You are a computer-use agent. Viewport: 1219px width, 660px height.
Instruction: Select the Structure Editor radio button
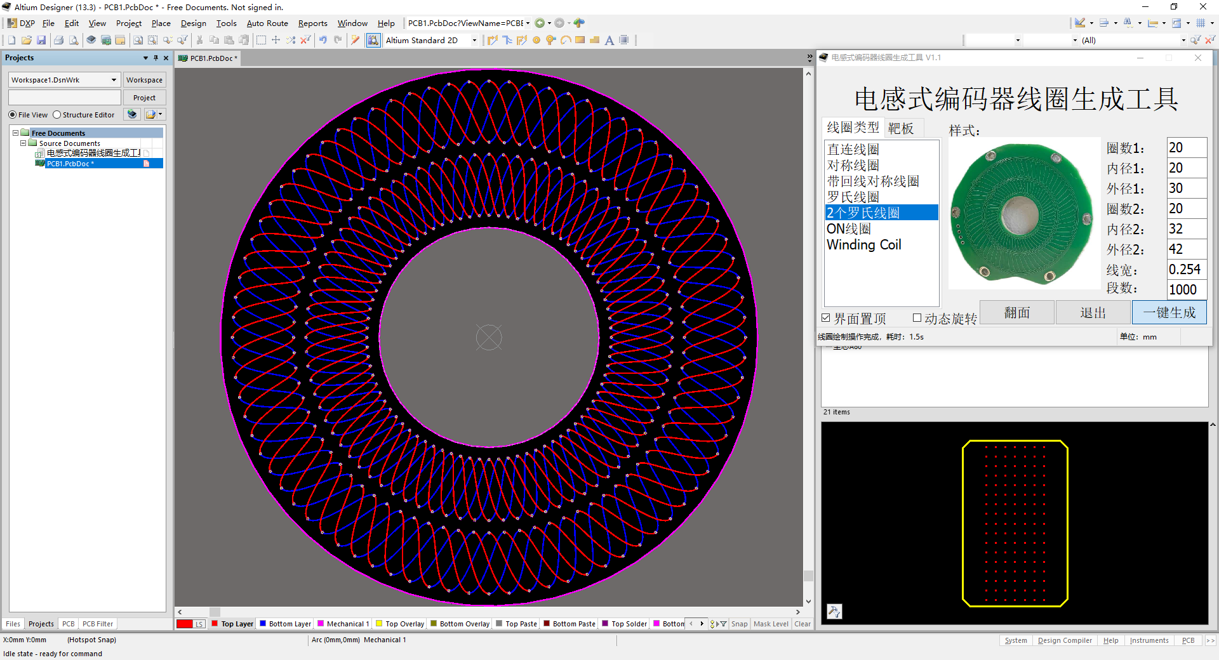57,115
